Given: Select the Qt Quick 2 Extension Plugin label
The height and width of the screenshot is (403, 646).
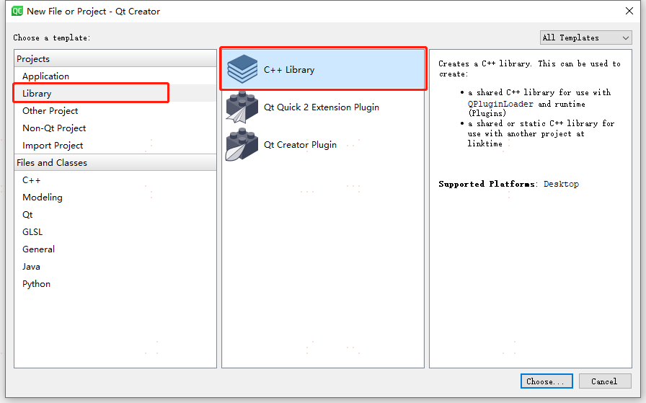Looking at the screenshot, I should tap(322, 107).
